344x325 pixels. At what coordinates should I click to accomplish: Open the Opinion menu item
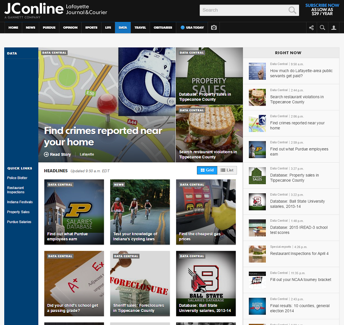pos(70,28)
